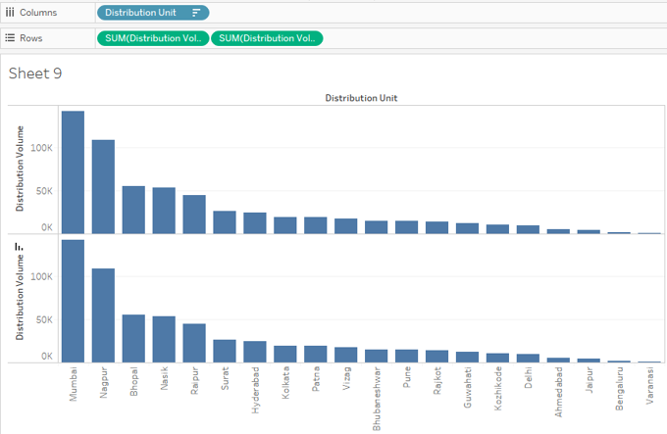
Task: Click the Raipur axis label
Action: [194, 381]
